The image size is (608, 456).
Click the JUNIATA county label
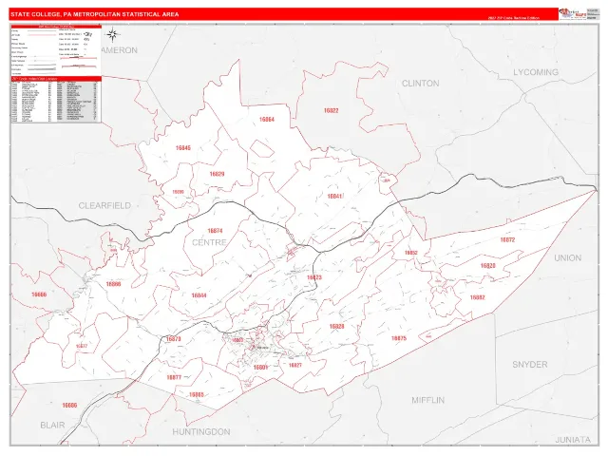click(x=573, y=440)
